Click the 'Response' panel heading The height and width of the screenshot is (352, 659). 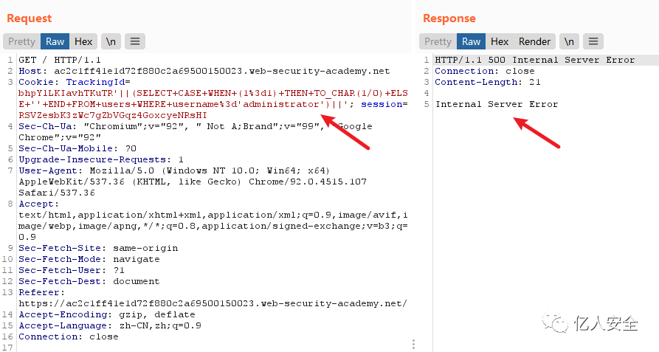[x=449, y=18]
